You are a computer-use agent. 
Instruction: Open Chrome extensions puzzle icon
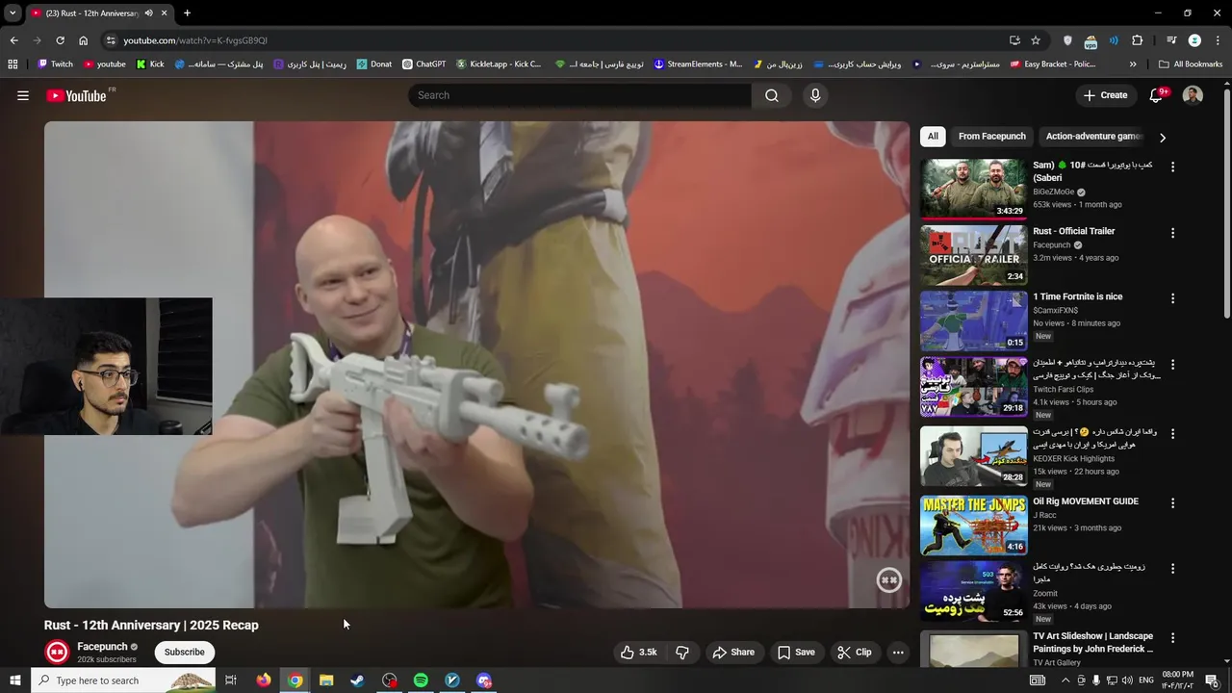click(x=1138, y=40)
